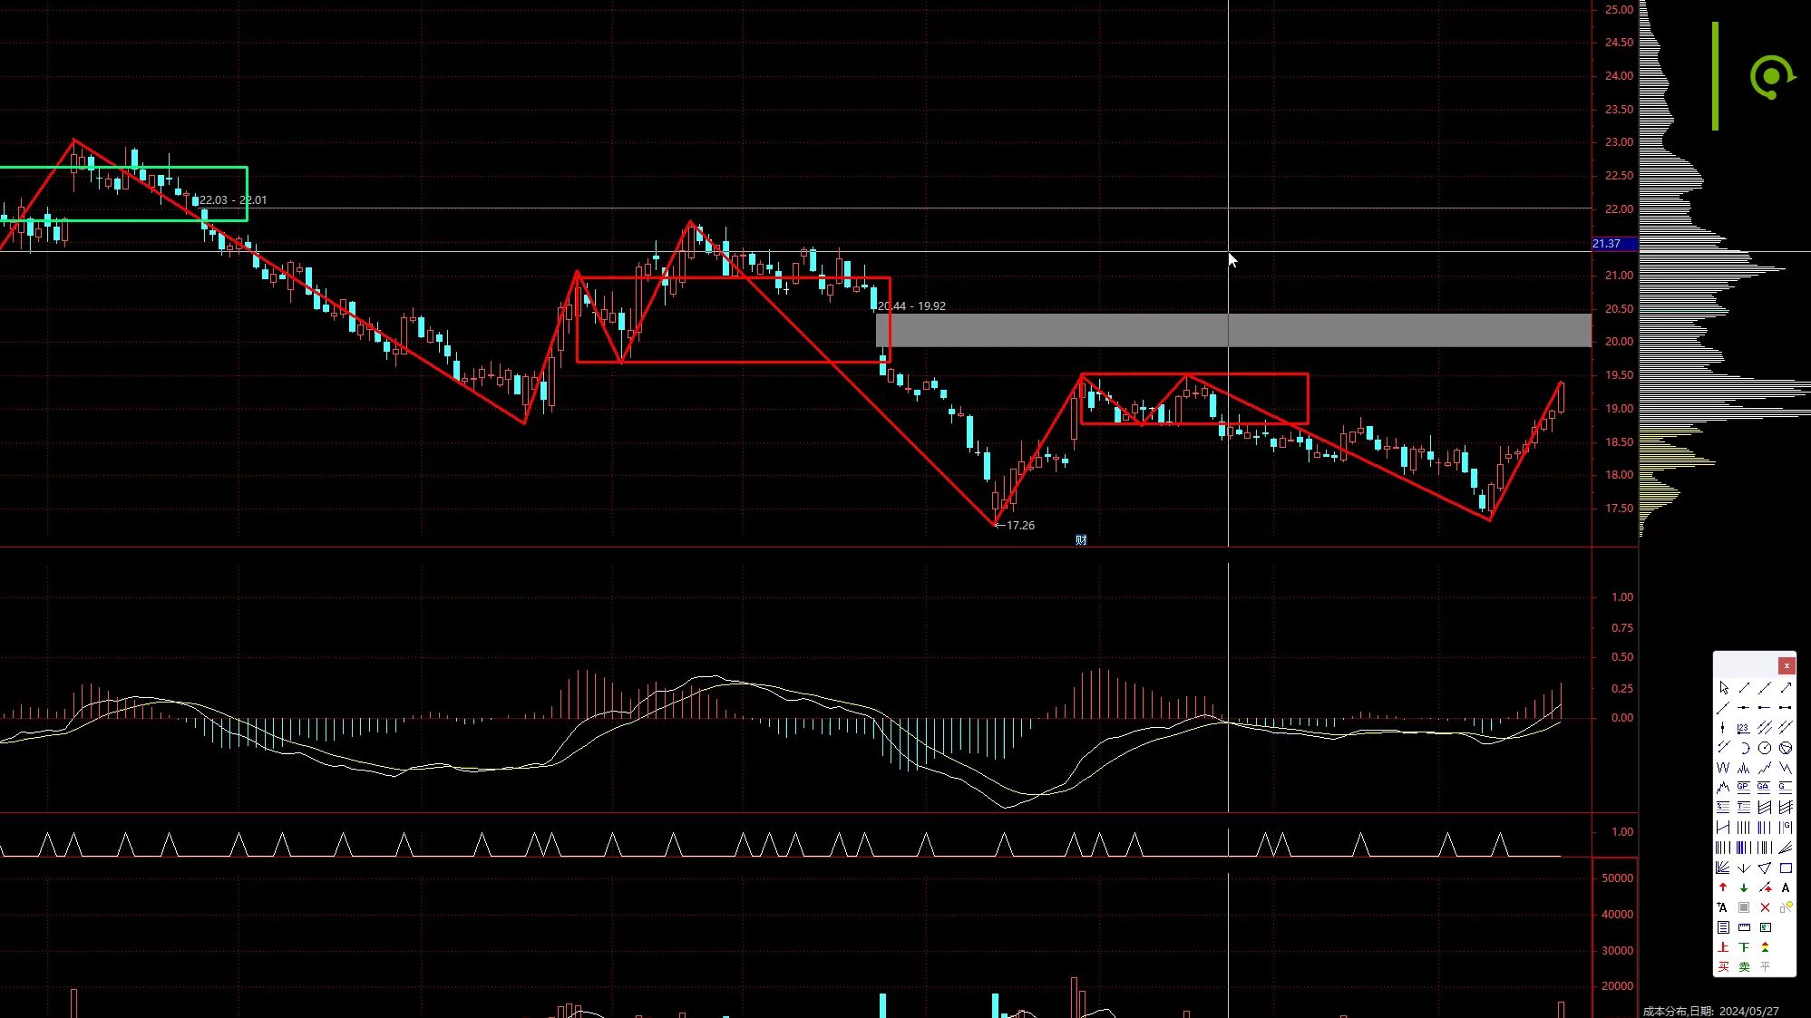The height and width of the screenshot is (1018, 1811).
Task: Select the infinite straight line tool
Action: click(1765, 687)
